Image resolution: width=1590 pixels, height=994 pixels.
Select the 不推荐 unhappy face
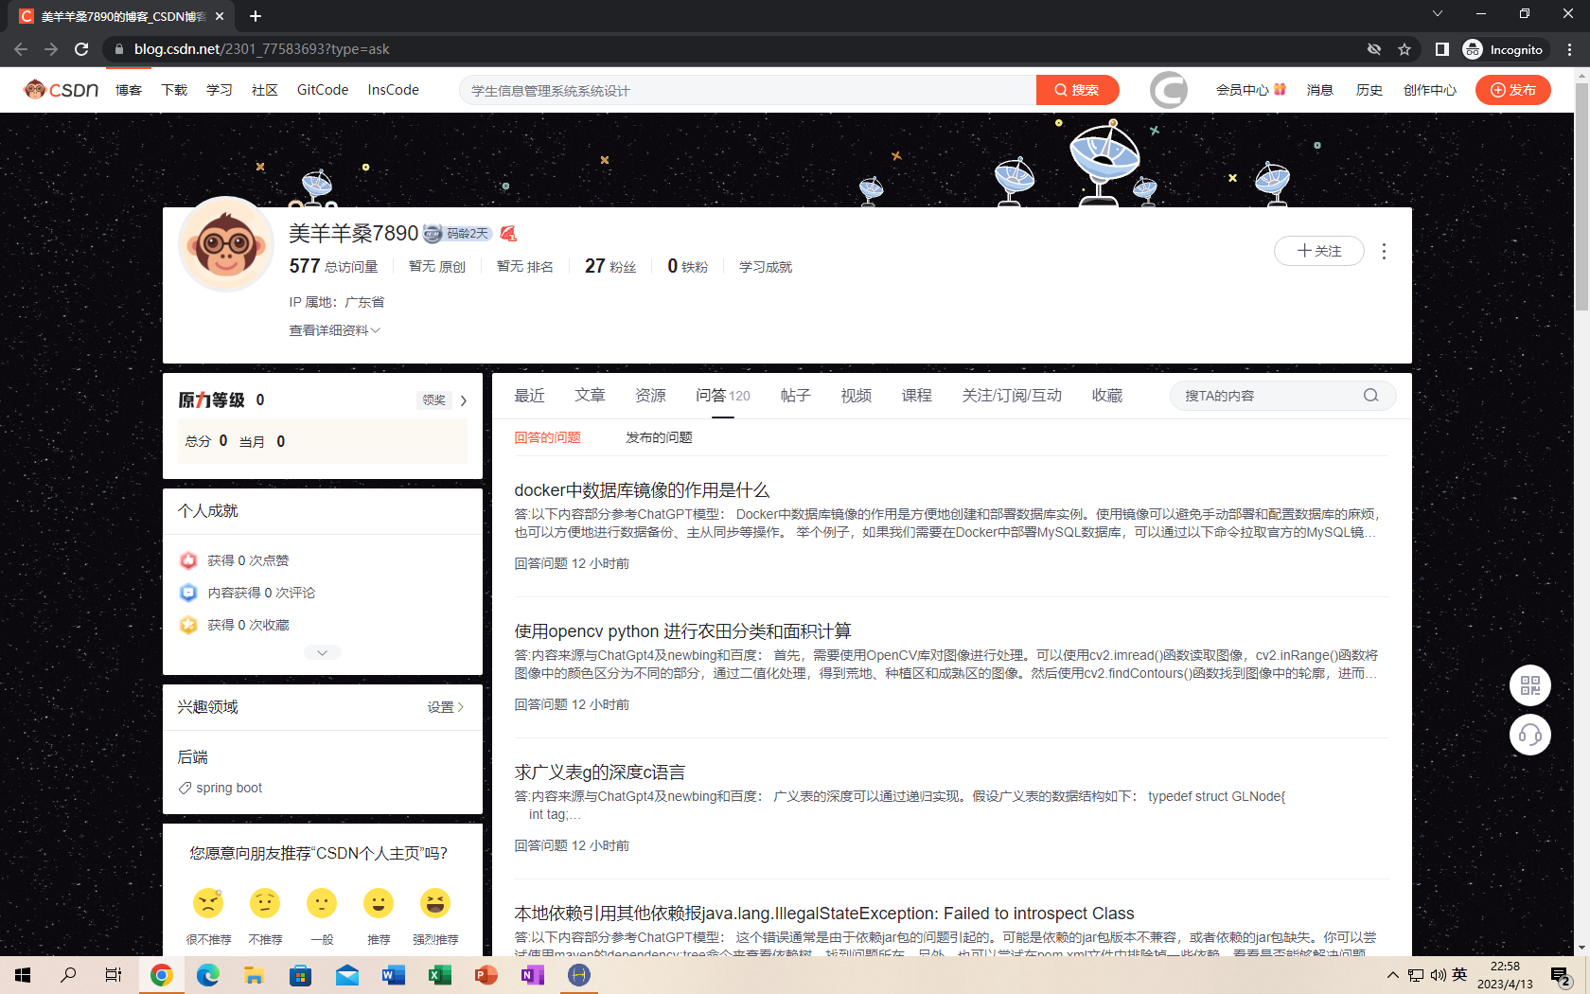pyautogui.click(x=265, y=903)
